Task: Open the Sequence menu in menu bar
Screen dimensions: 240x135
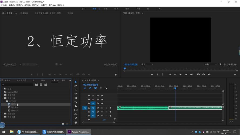Action: (27, 5)
